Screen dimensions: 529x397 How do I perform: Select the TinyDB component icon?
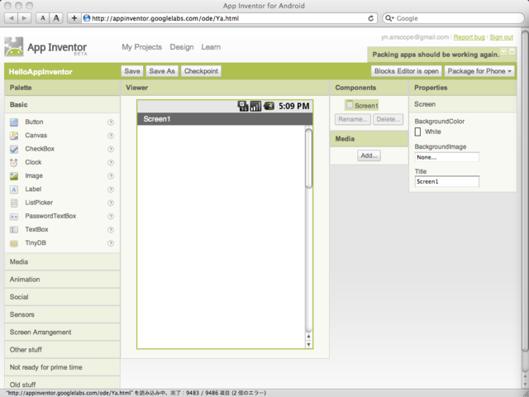pyautogui.click(x=14, y=243)
